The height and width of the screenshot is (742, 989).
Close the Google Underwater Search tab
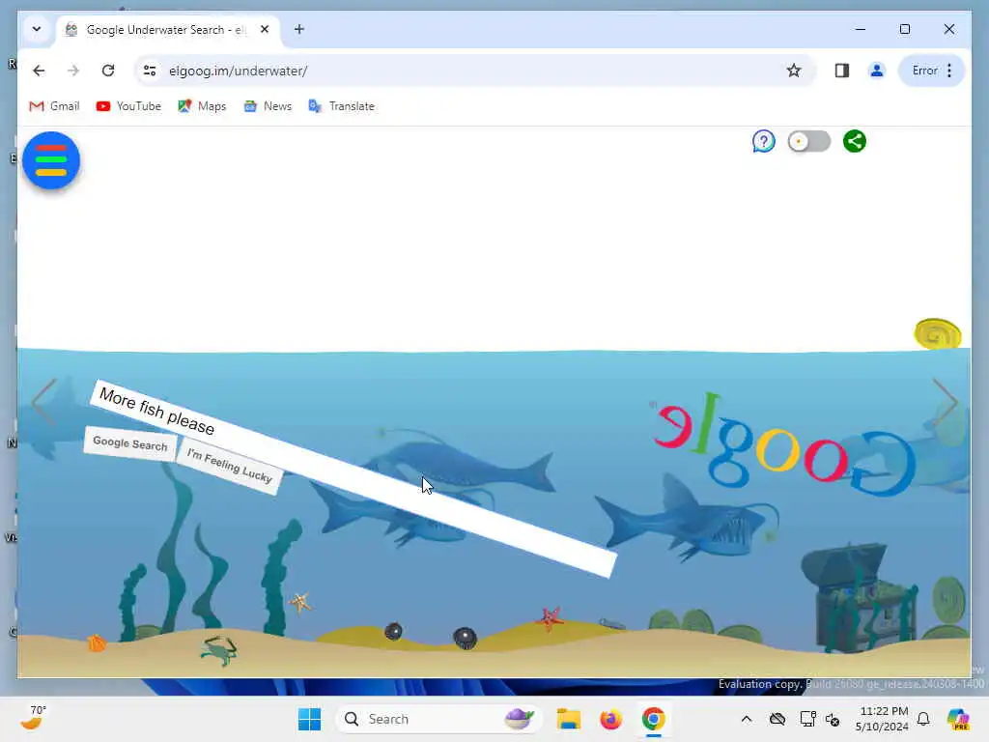click(265, 29)
